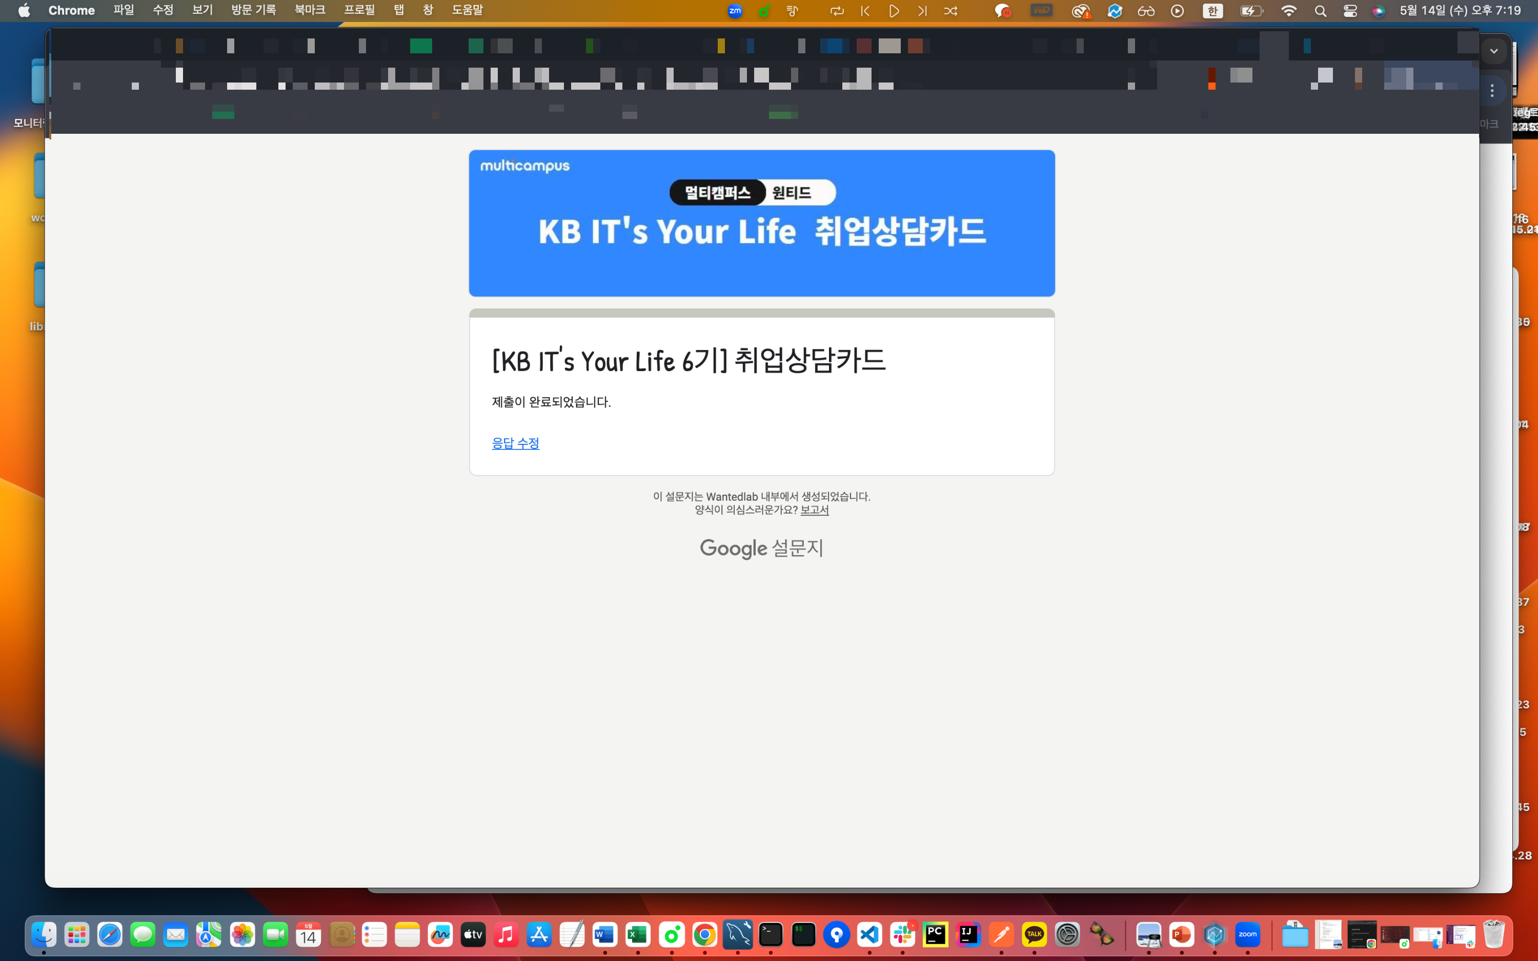Open the 파일 menu in menu bar
Image resolution: width=1538 pixels, height=961 pixels.
[x=123, y=10]
